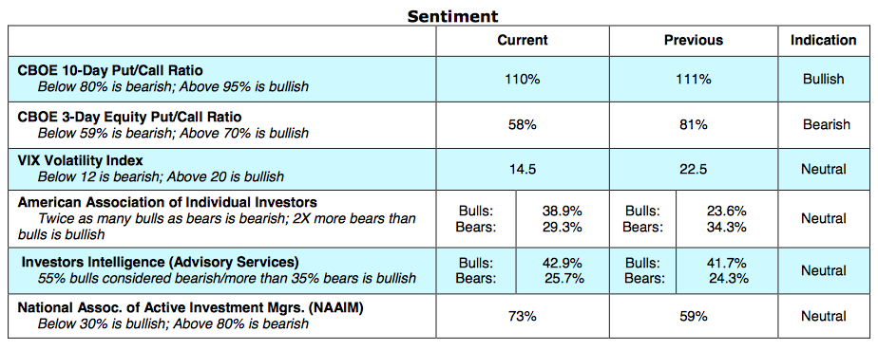Select the 73% NAAIM current value
Viewport: 878px width, 350px height.
click(523, 317)
